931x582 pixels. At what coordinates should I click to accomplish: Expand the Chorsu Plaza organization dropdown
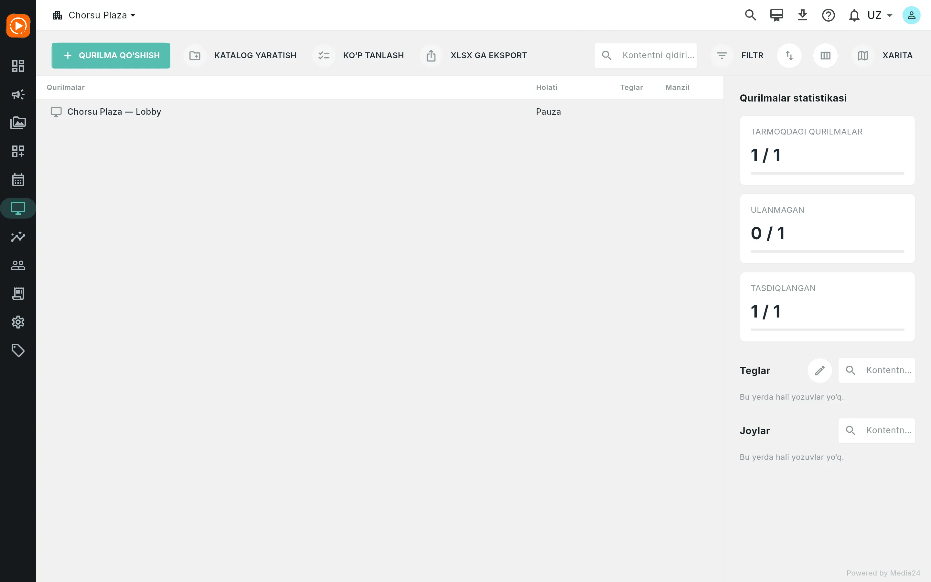tap(94, 16)
